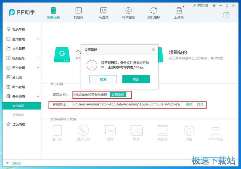This screenshot has height=169, width=241.
Task: Expand the 照片管理 chevron
Action: pyautogui.click(x=38, y=67)
